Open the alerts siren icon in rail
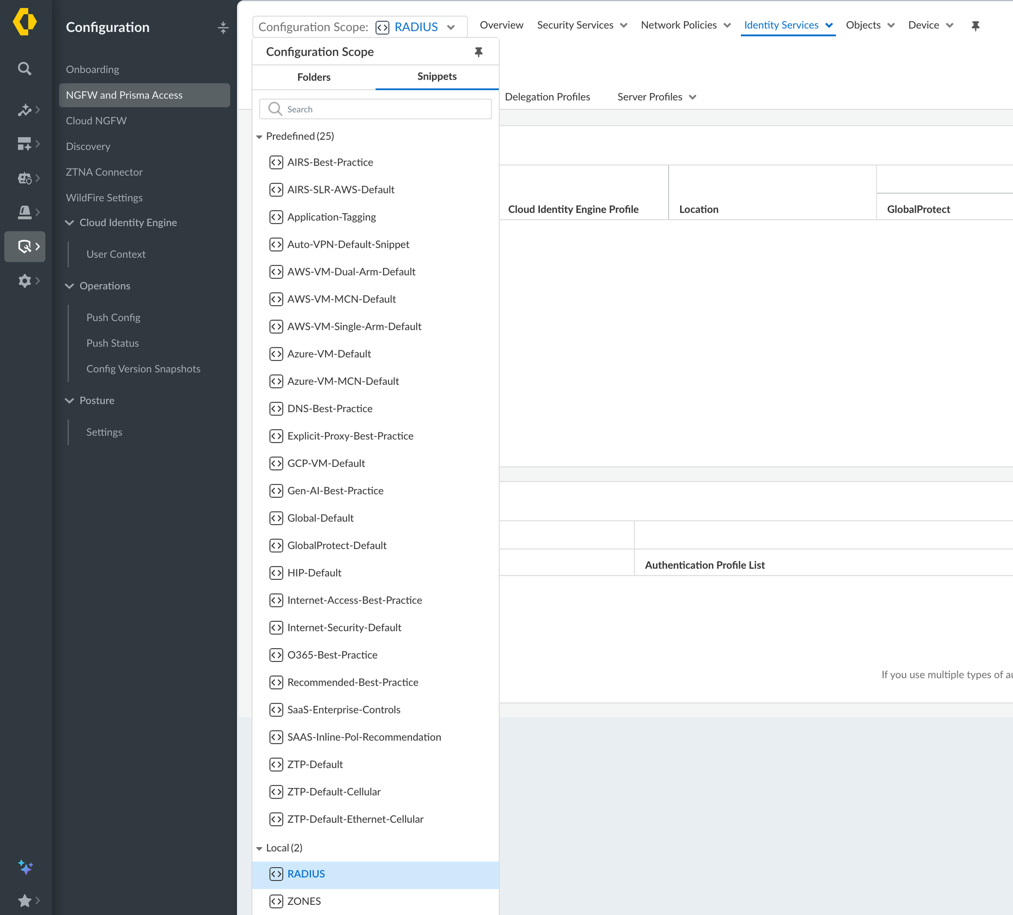Screen dimensions: 1013x915 pyautogui.click(x=24, y=212)
